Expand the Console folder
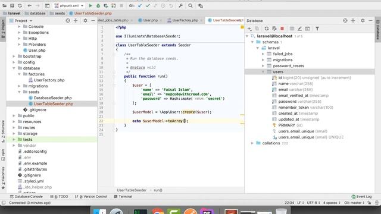 [x=19, y=26]
